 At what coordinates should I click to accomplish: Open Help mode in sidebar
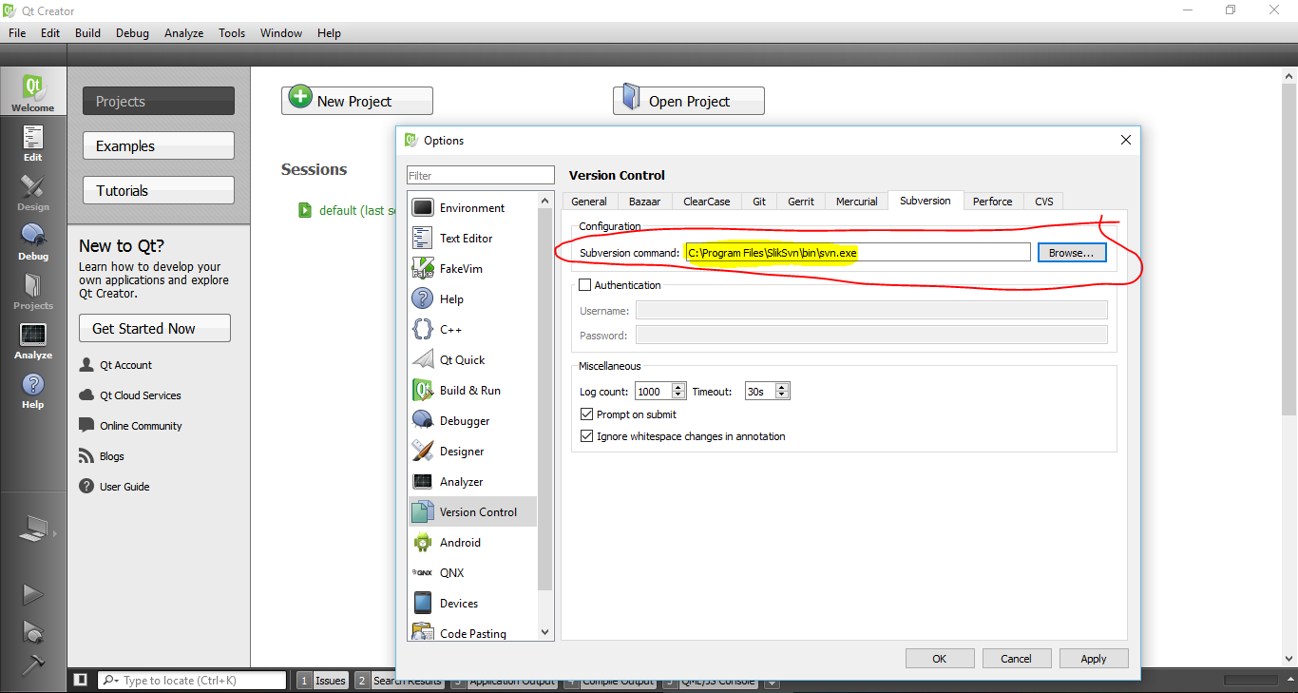click(33, 390)
